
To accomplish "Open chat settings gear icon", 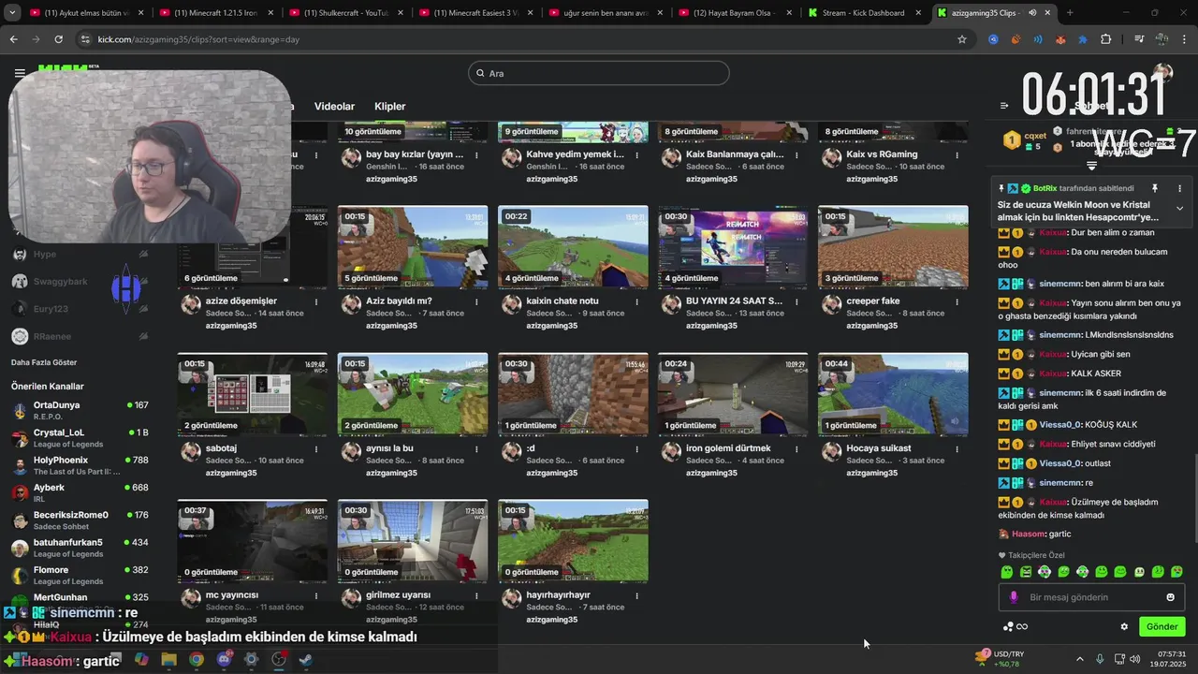I will [x=1124, y=626].
